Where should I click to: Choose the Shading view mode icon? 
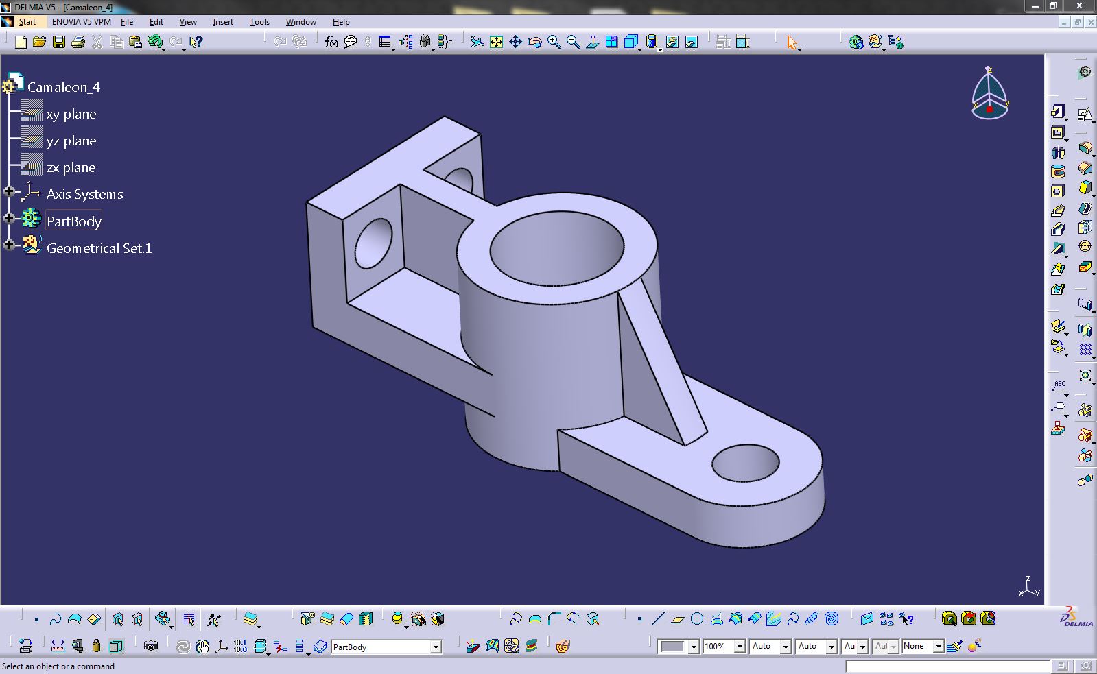pos(652,43)
